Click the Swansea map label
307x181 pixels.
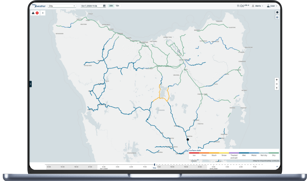(x=232, y=108)
